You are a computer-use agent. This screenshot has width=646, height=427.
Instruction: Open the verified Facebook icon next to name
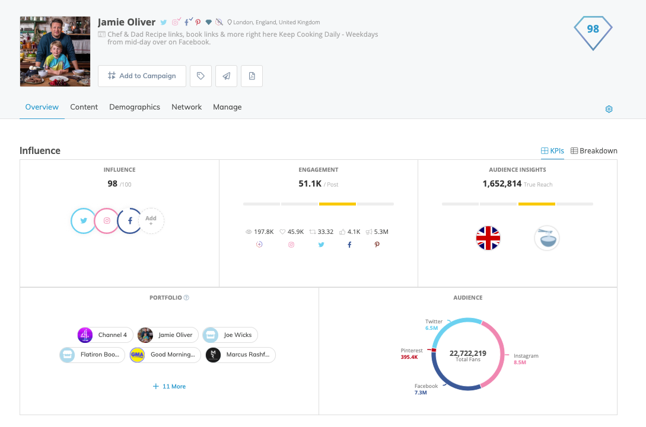[188, 22]
